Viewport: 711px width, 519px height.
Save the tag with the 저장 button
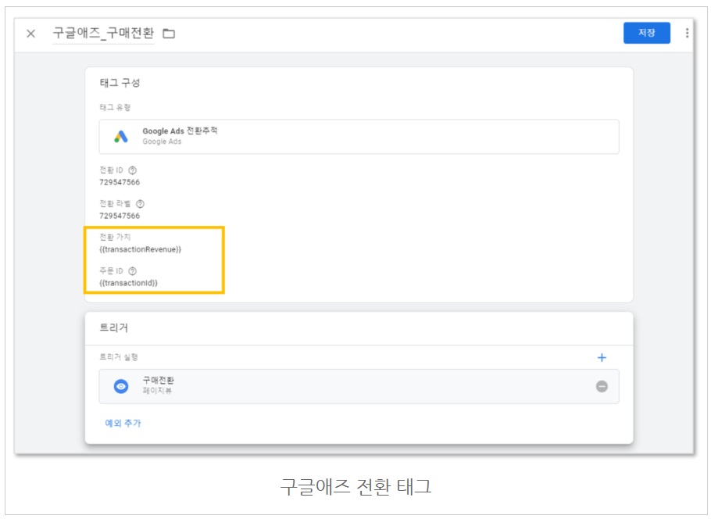tap(647, 33)
